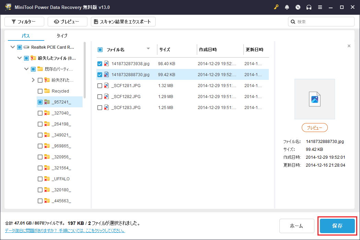Click the 1.32 MB size cell

point(166,86)
